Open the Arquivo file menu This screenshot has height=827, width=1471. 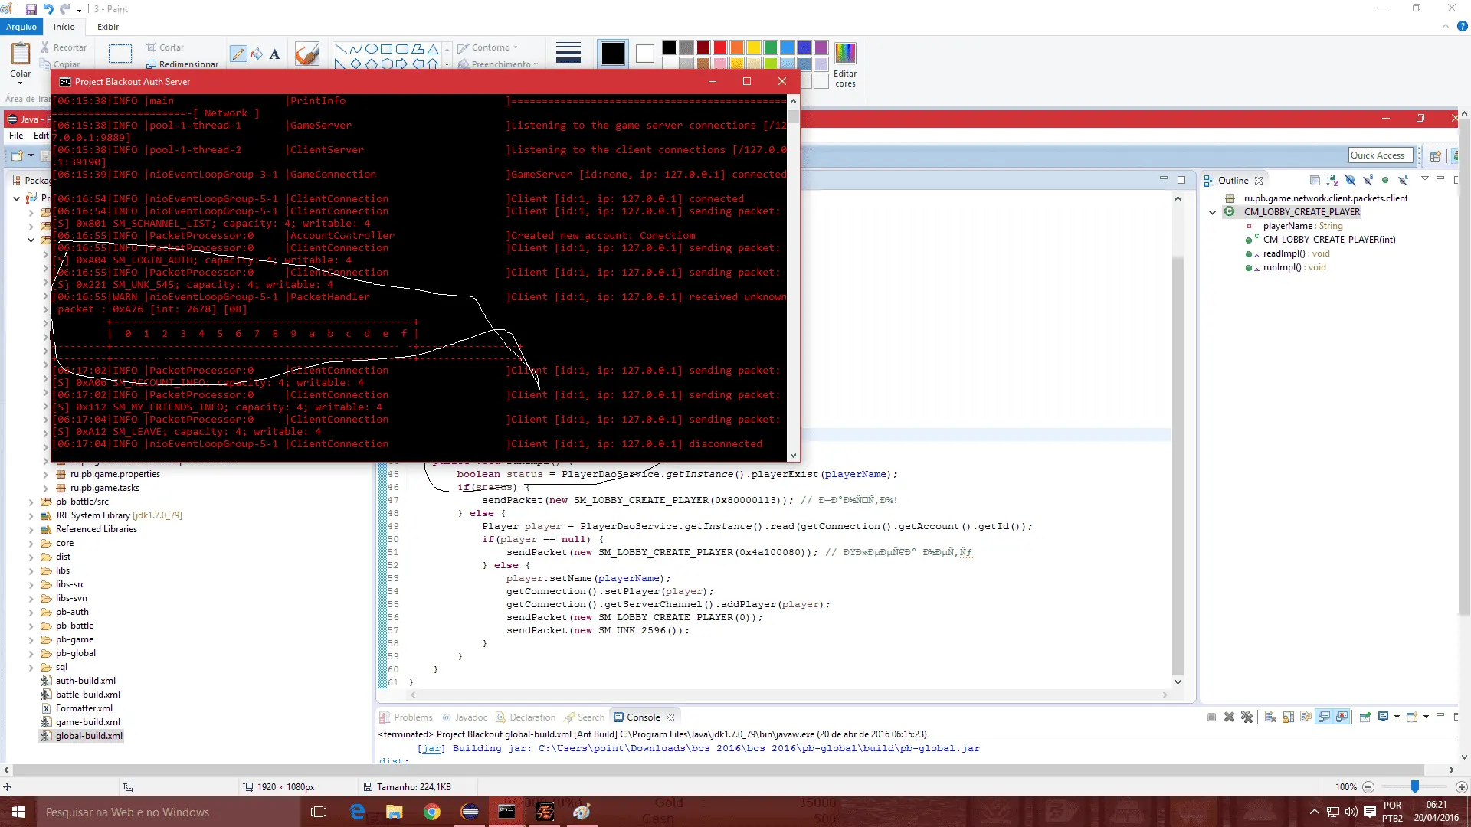[x=21, y=27]
